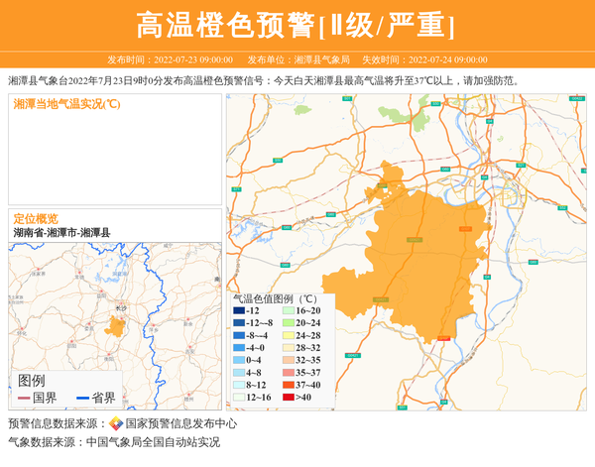595x467 pixels.
Task: Click the 湖南省-湘潭市-湘潭县 location path
Action: pyautogui.click(x=61, y=232)
